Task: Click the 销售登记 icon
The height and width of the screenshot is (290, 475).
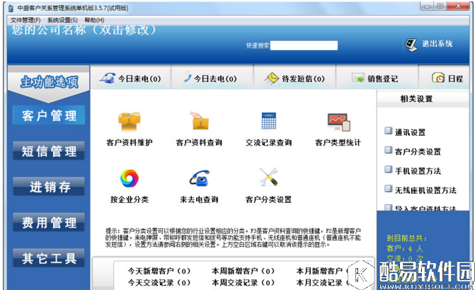Action: coord(358,78)
